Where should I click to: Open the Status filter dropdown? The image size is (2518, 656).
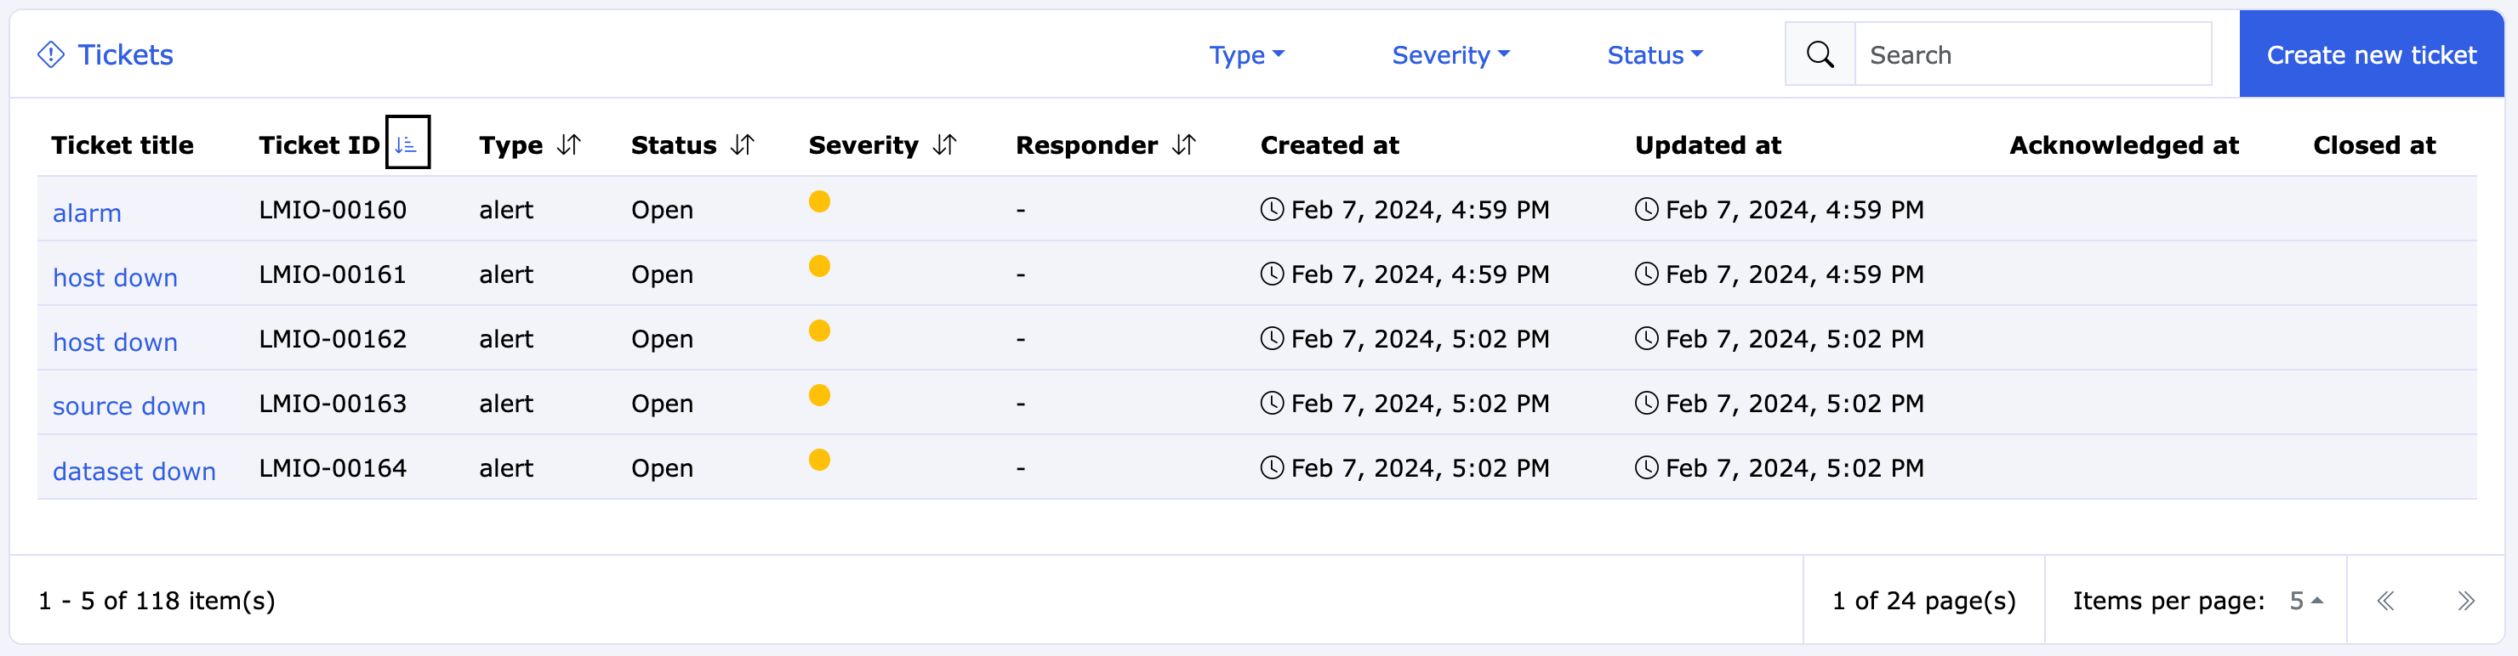[x=1654, y=55]
